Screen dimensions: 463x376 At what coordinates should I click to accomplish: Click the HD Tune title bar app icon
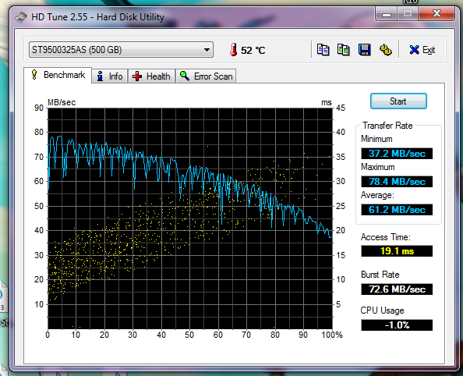(21, 17)
